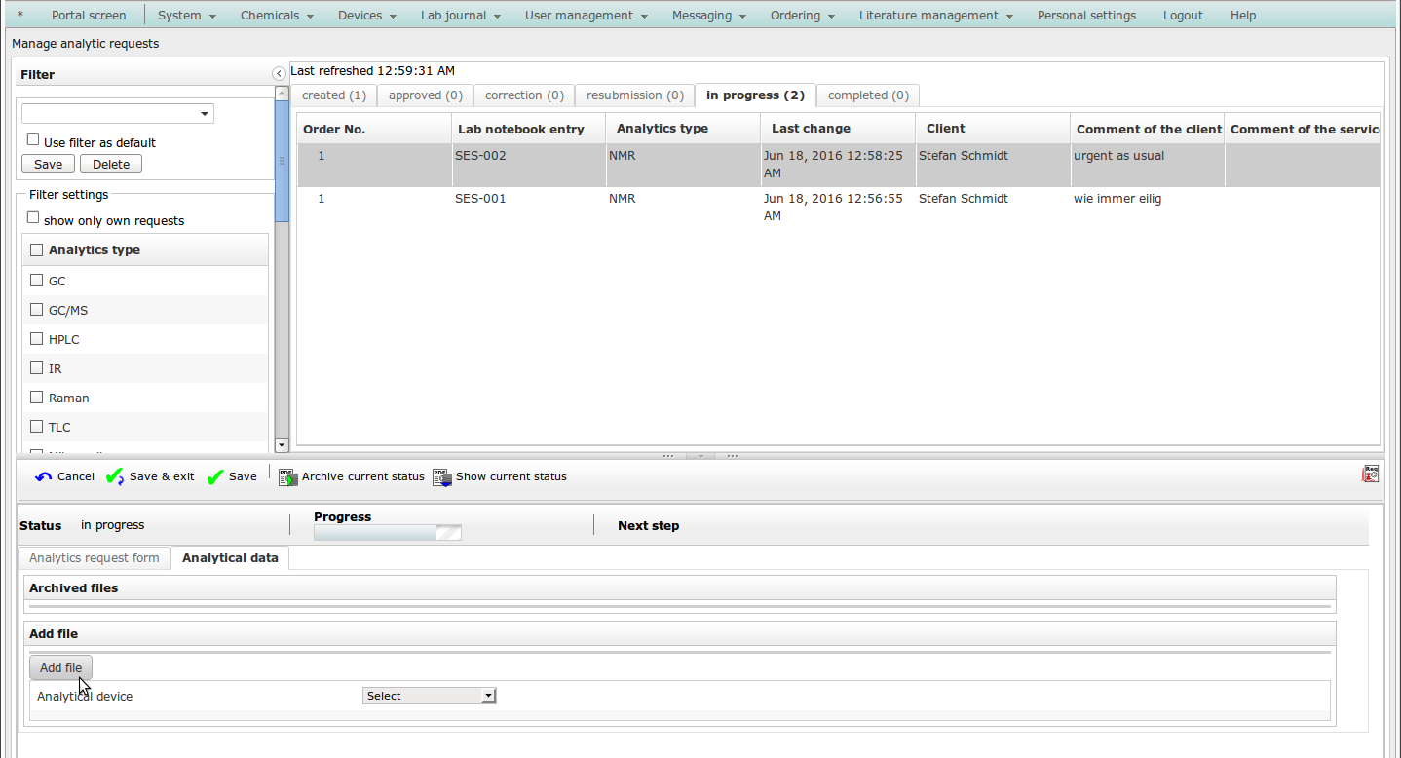
Task: Click the green Save checkmark icon
Action: coord(215,477)
